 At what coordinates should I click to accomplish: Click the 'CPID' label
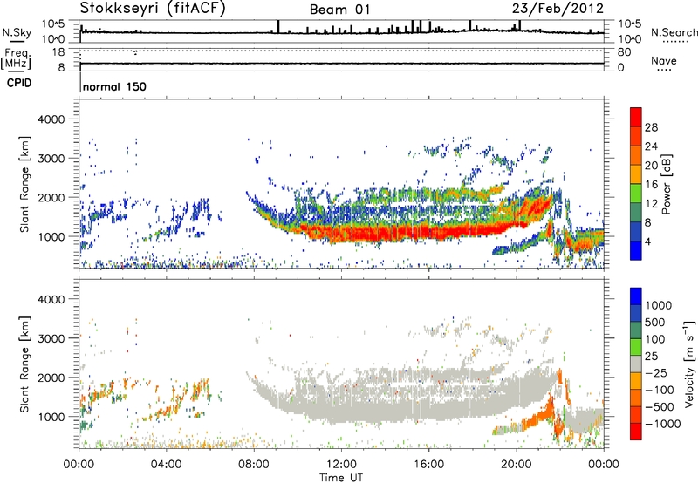19,83
